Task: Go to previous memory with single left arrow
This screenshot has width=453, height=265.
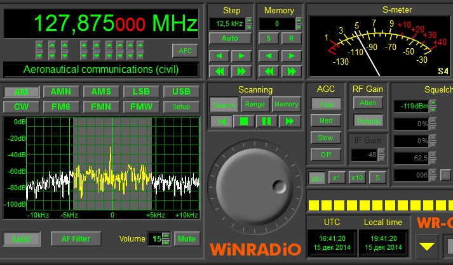Action: click(x=269, y=56)
